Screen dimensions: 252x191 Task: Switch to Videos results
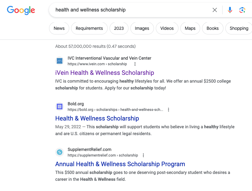[167, 28]
